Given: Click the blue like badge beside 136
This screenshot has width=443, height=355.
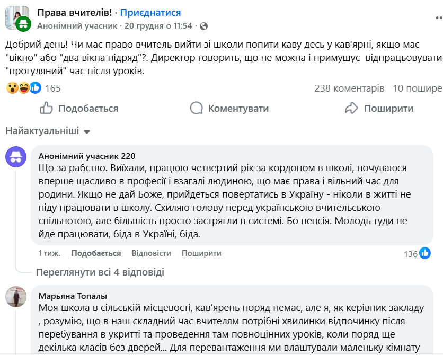Looking at the screenshot, I should pyautogui.click(x=425, y=253).
